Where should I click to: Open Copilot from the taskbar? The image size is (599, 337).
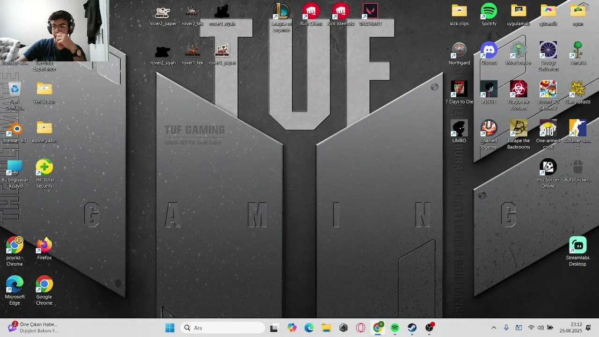point(292,328)
